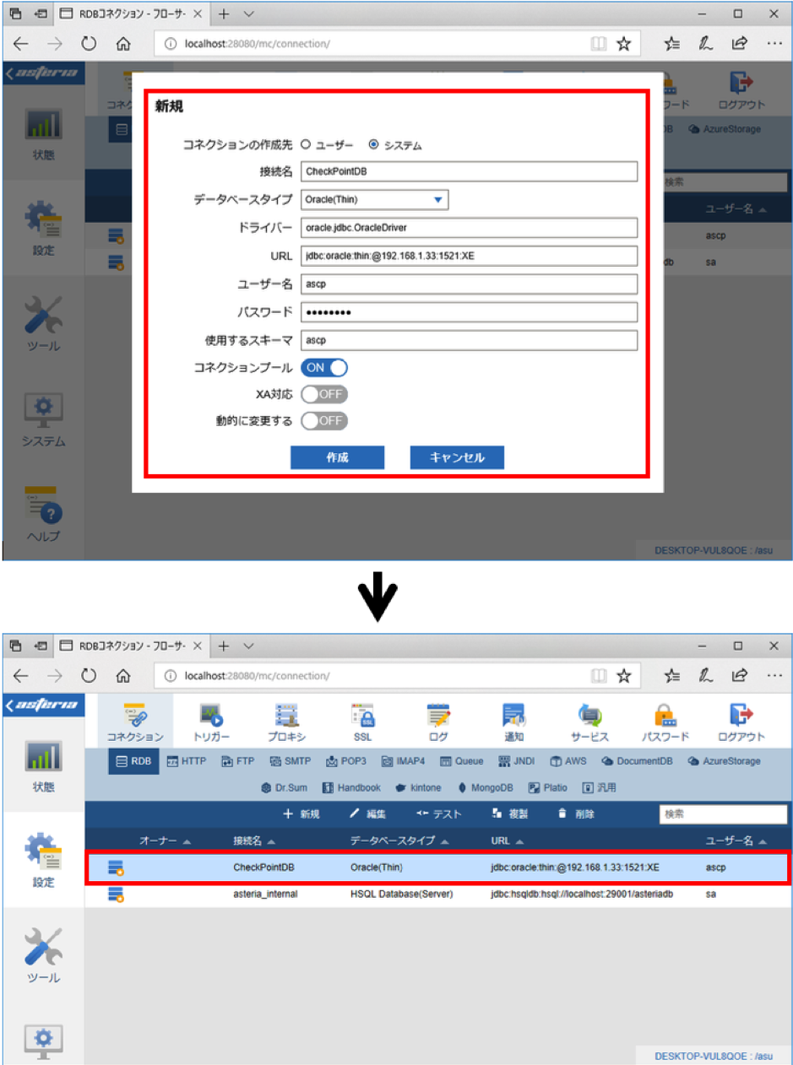Click the URL field with jdbc:oracle:thin address
The width and height of the screenshot is (793, 1065).
click(x=469, y=256)
